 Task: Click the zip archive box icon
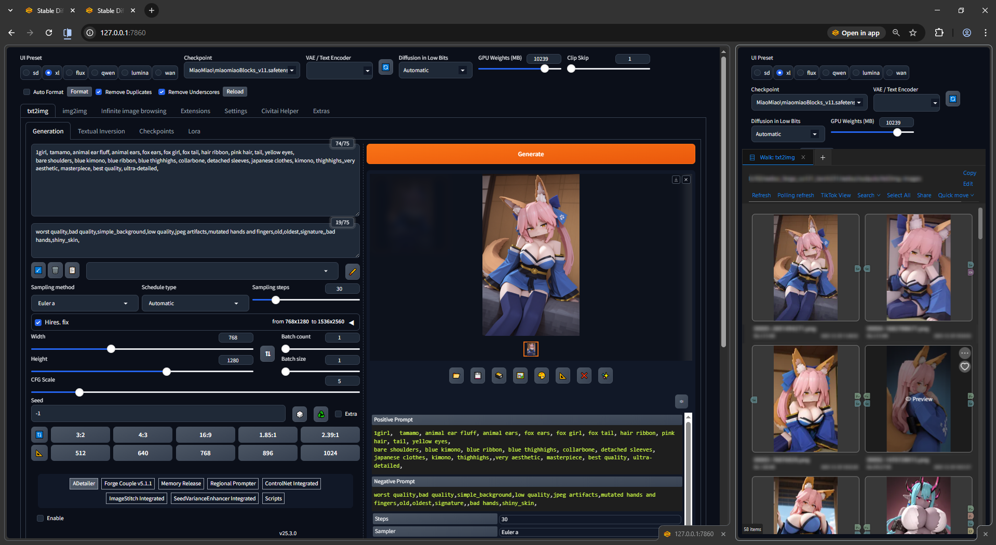pos(499,376)
